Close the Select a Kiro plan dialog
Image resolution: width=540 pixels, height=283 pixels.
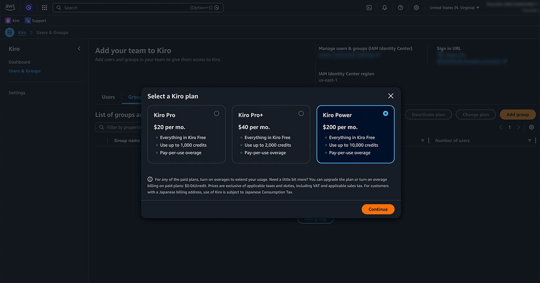pos(391,96)
